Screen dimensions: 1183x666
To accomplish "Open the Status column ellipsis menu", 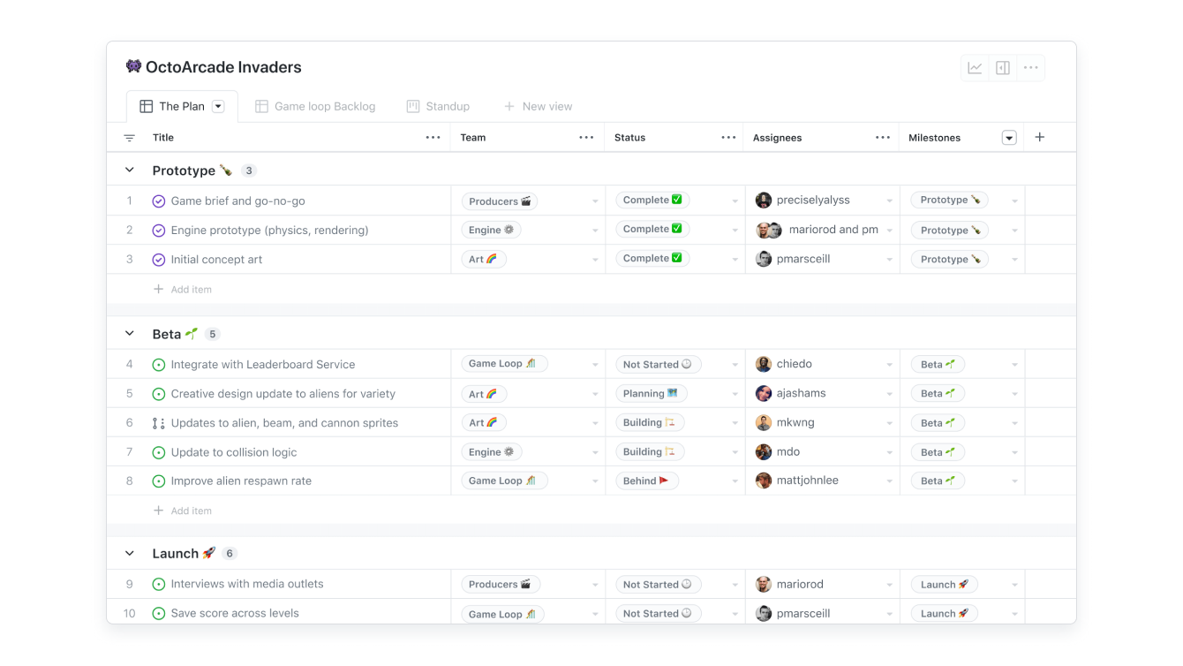I will 729,137.
